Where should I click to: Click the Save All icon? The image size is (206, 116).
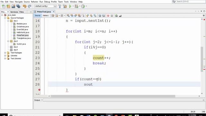[18, 6]
